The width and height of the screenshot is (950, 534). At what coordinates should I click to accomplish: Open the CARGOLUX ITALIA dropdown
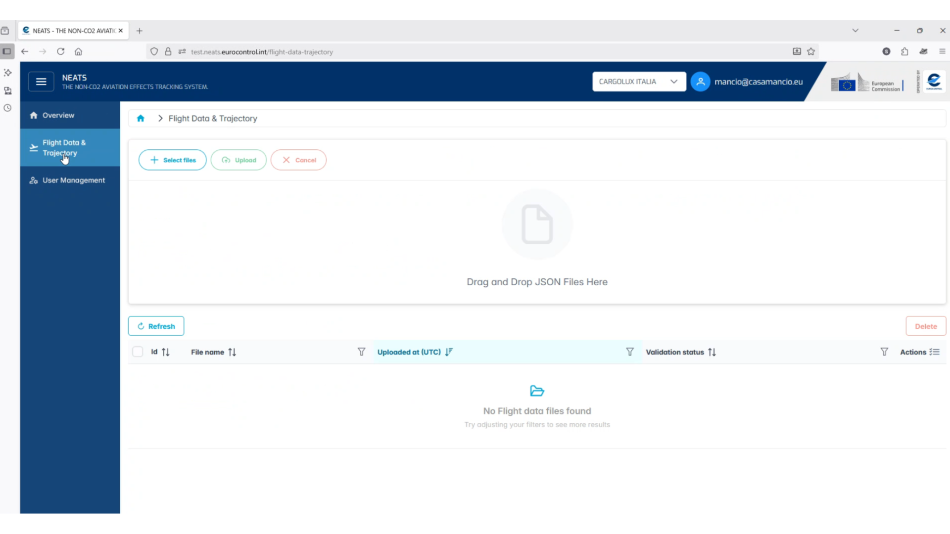(x=638, y=82)
